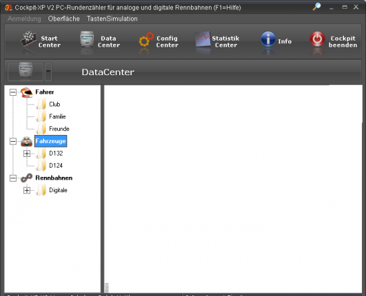Collapse the Fahrzeuge tree node
Screen dimensions: 366x296
click(13, 142)
